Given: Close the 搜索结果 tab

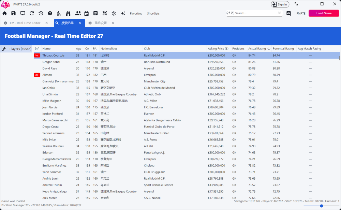Looking at the screenshot, I should (x=80, y=23).
